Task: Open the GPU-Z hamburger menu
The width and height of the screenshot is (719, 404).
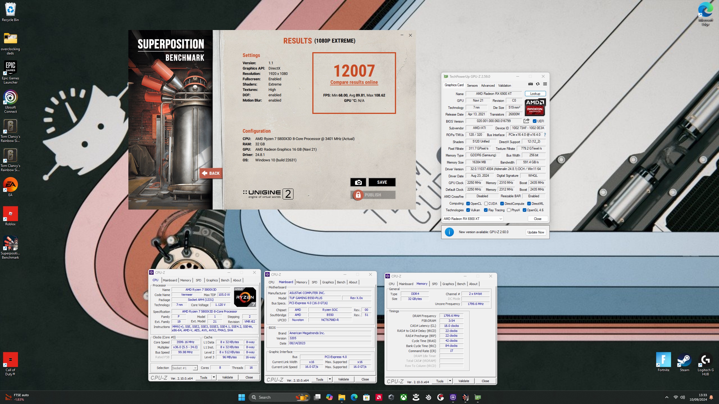Action: click(x=545, y=84)
